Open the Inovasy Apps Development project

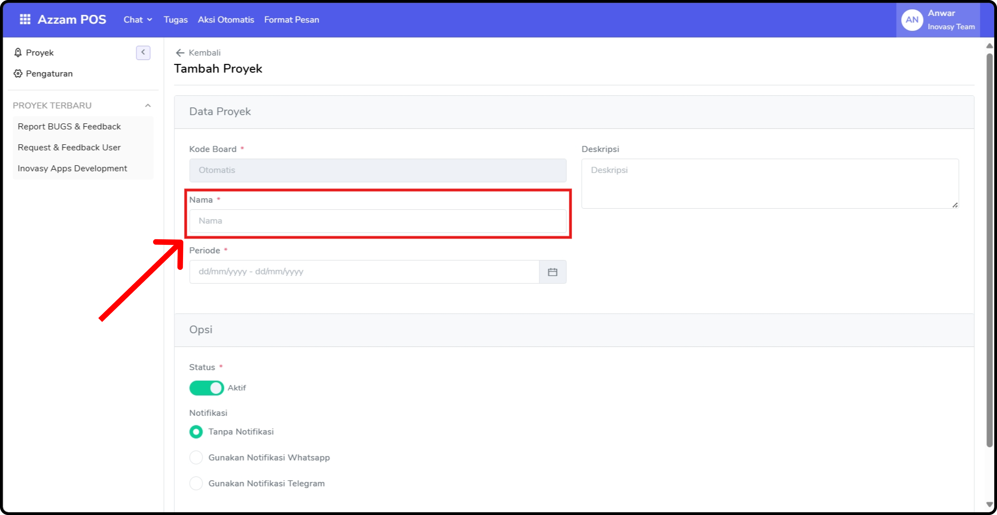pos(72,169)
